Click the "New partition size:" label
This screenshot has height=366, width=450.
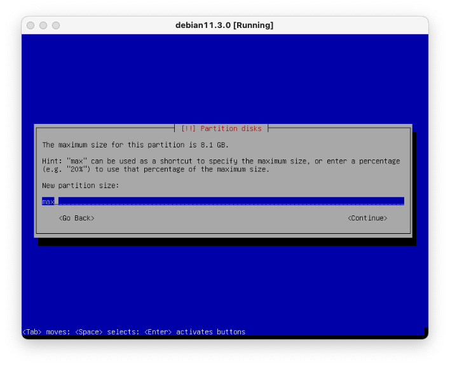tap(80, 186)
